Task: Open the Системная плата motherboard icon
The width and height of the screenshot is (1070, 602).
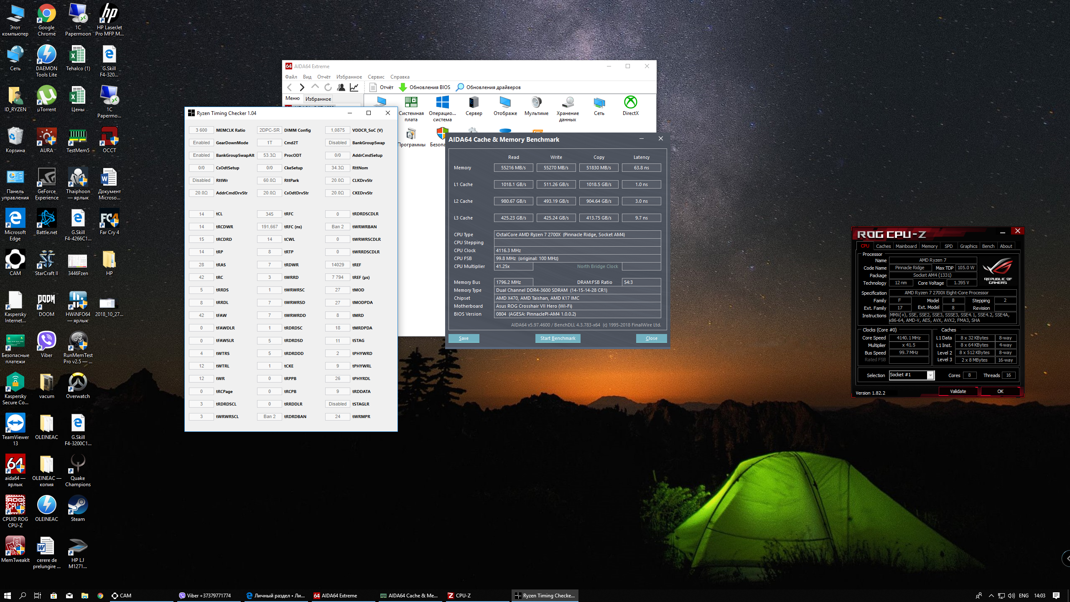Action: pyautogui.click(x=411, y=103)
